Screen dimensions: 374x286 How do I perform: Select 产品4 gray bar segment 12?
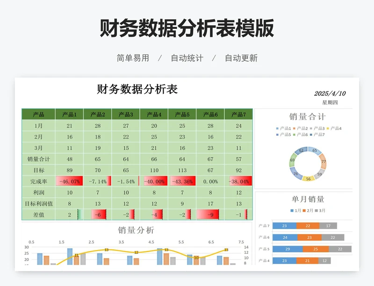click(x=324, y=261)
